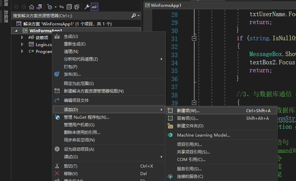Image resolution: width=296 pixels, height=181 pixels.
Task: Expand the 依赖项 node
Action: click(x=22, y=38)
